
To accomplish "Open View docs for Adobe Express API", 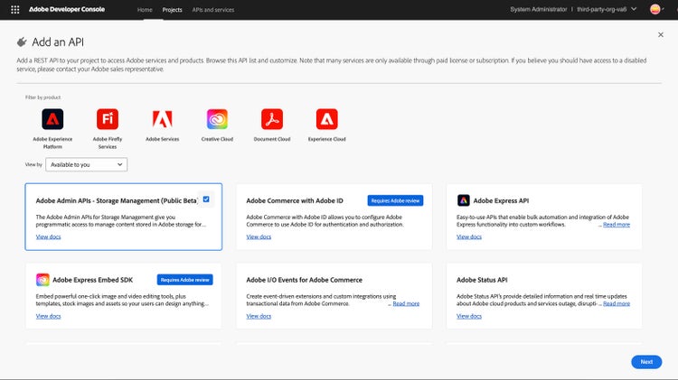I will pyautogui.click(x=468, y=236).
